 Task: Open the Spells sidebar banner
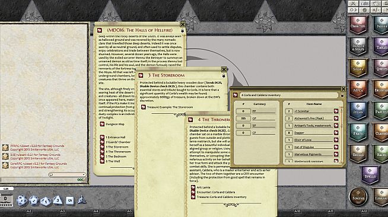(x=370, y=175)
